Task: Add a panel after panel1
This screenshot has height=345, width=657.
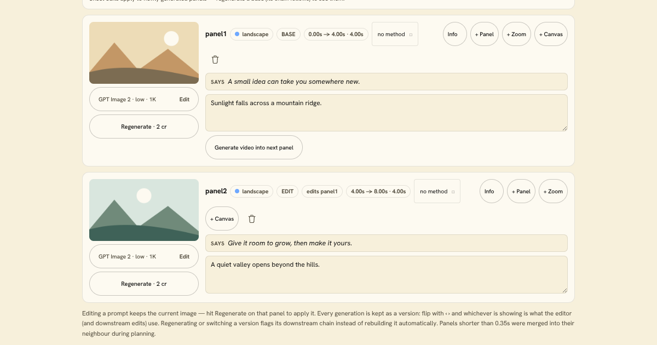Action: tap(485, 34)
